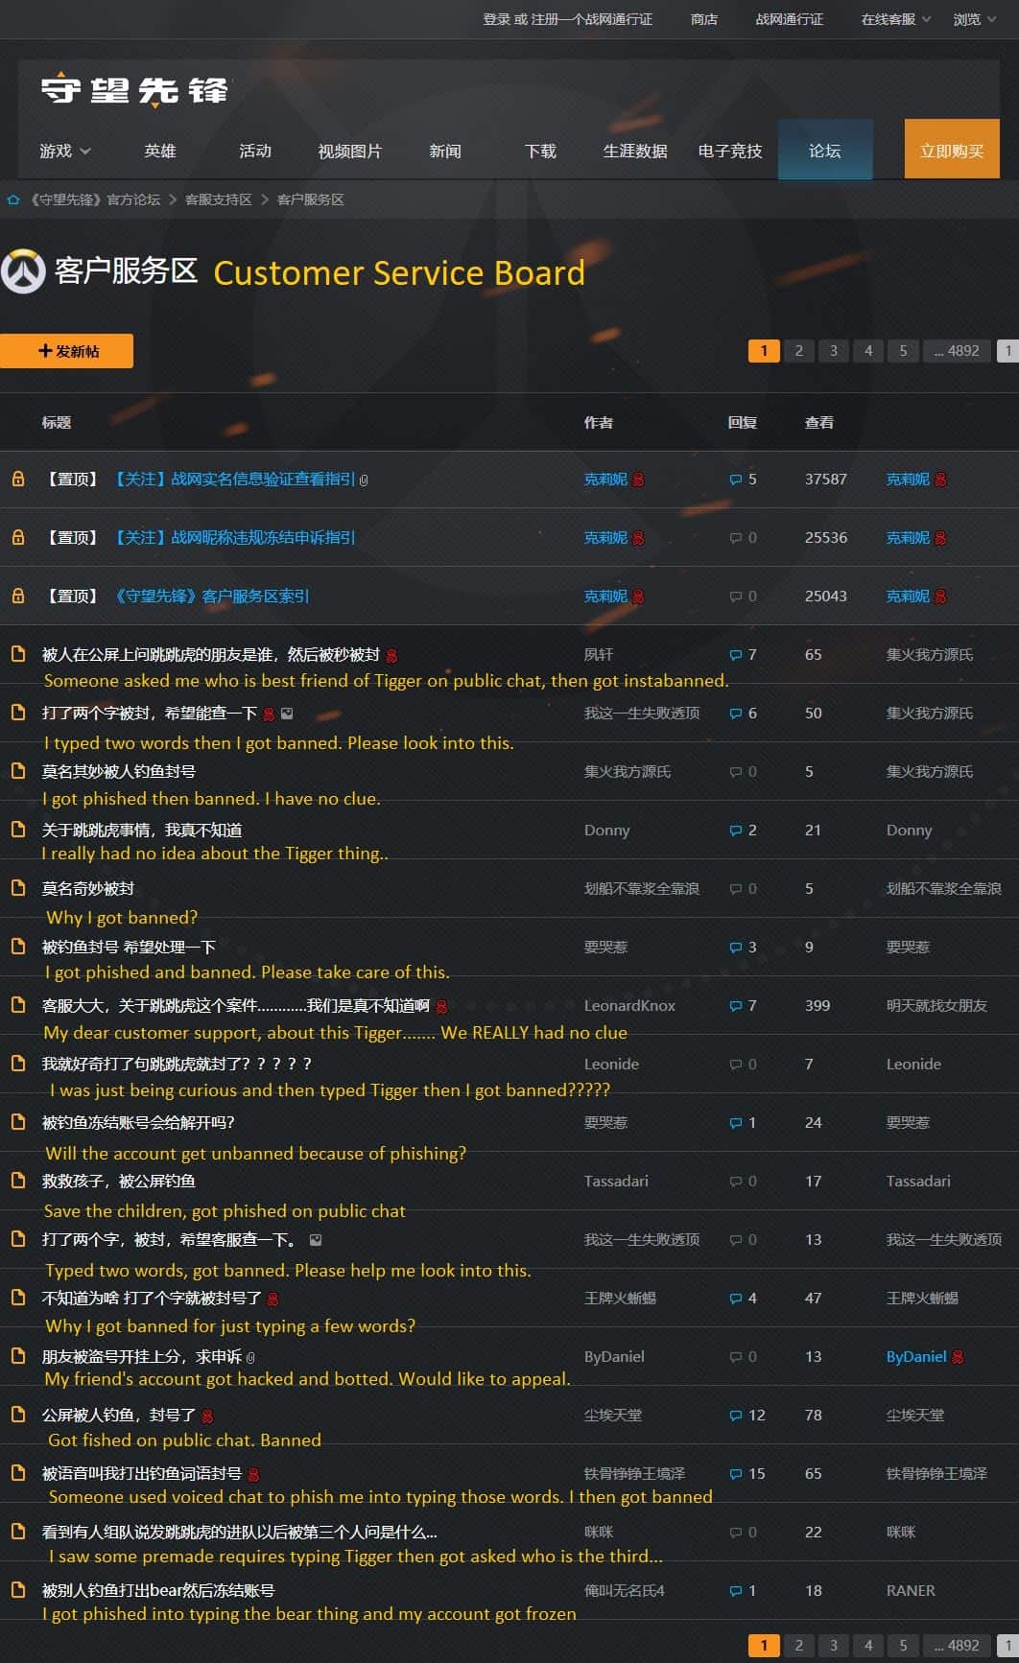Click the 登录 link

[x=496, y=19]
